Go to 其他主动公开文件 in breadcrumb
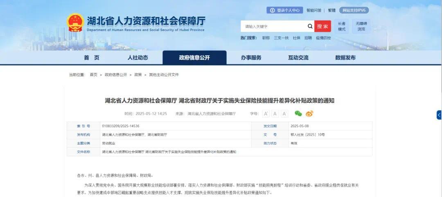 (x=164, y=75)
